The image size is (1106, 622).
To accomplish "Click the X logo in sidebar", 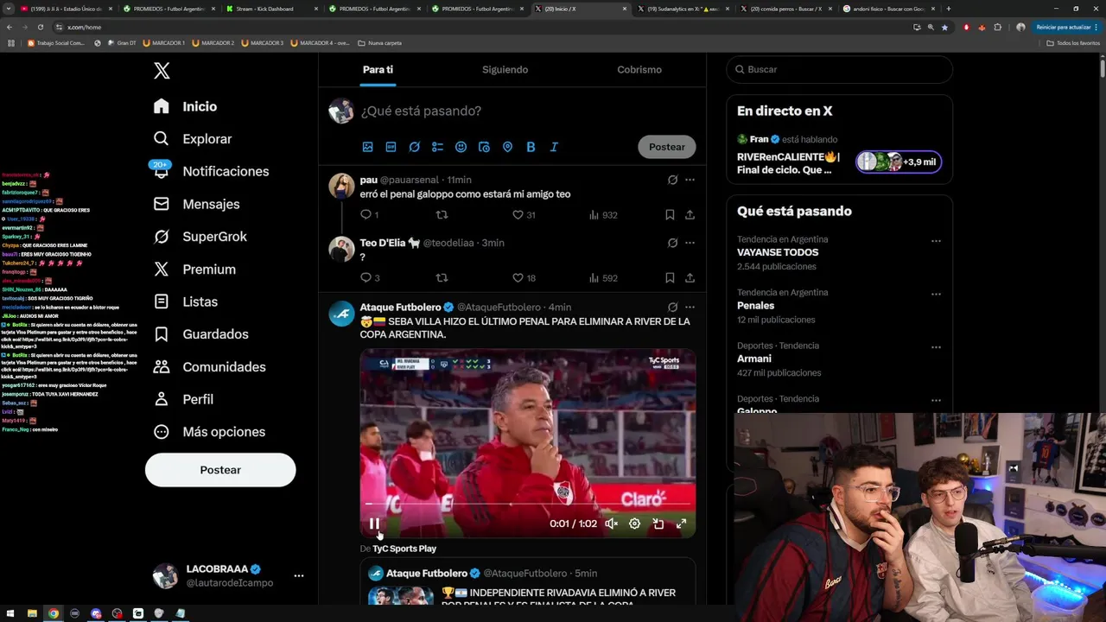I will (x=162, y=71).
